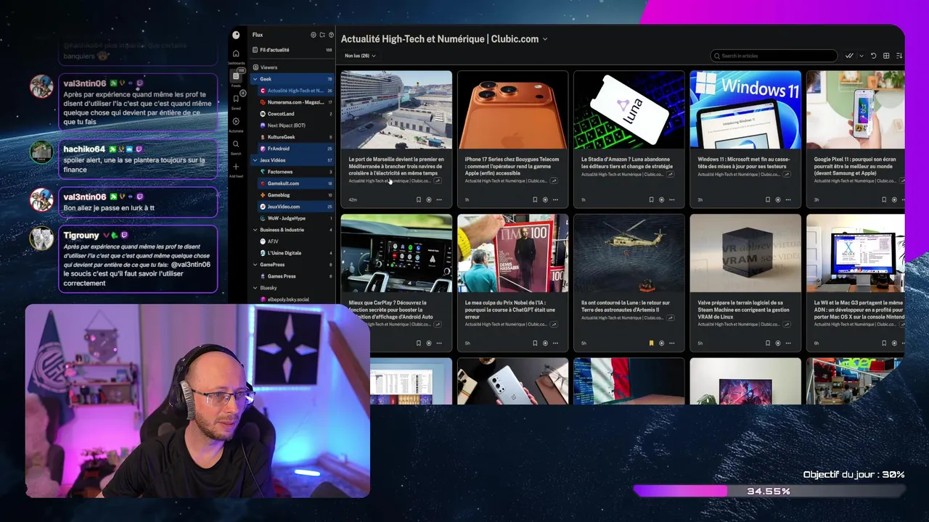Open the Search sidebar icon

[x=236, y=144]
